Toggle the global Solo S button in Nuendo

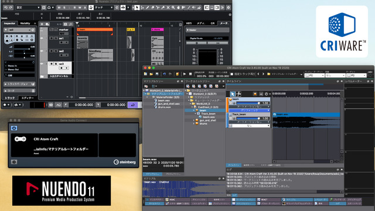[x=64, y=8]
